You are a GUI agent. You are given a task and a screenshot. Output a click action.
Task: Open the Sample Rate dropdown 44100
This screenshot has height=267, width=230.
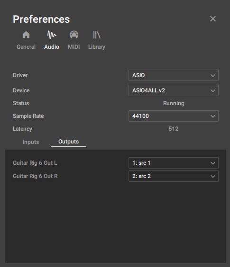click(x=174, y=116)
